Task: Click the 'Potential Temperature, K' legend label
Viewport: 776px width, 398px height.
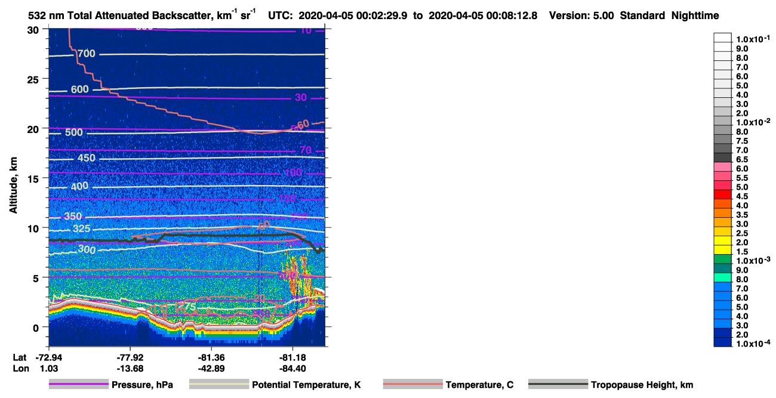Action: [306, 385]
